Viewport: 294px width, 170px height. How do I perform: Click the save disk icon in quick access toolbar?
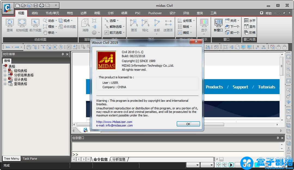pyautogui.click(x=36, y=5)
